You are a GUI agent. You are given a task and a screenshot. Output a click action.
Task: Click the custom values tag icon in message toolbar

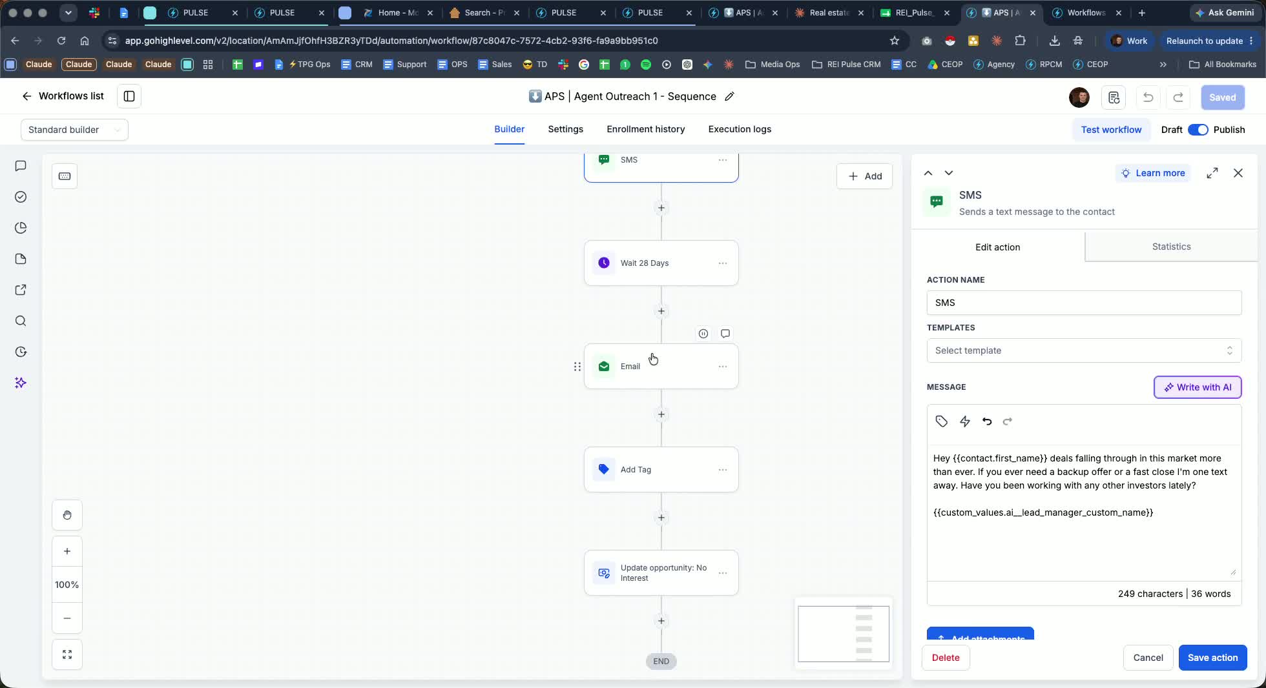point(942,421)
